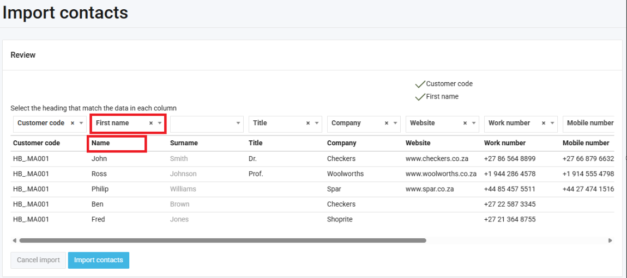The height and width of the screenshot is (278, 627).
Task: Open the empty Surname column heading dropdown
Action: [x=238, y=123]
